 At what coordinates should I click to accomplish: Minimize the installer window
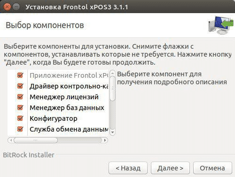16,7
